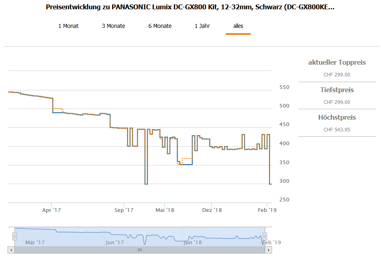
Task: Click the Höchstpreis heading
Action: click(337, 117)
